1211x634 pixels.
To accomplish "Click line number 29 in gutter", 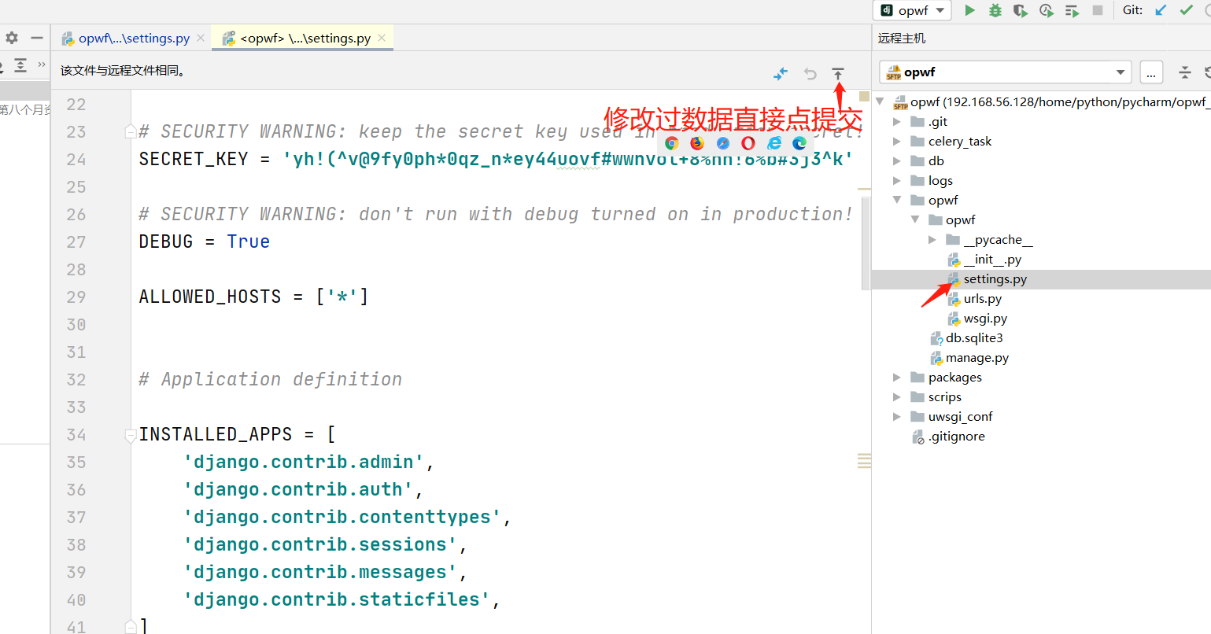I will point(76,297).
